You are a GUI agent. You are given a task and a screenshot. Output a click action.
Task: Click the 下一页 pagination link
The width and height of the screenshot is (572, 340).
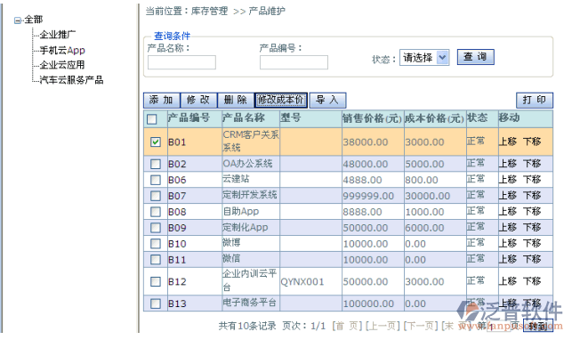[420, 326]
